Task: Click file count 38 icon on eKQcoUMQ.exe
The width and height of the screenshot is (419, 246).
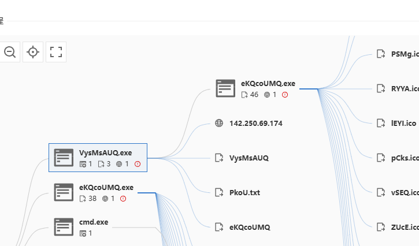Action: [x=83, y=199]
